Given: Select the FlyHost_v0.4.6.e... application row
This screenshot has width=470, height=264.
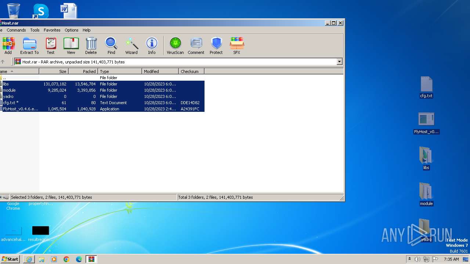Looking at the screenshot, I should pos(102,109).
